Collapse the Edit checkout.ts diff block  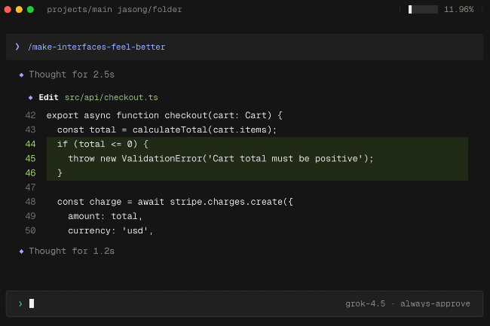[48, 97]
